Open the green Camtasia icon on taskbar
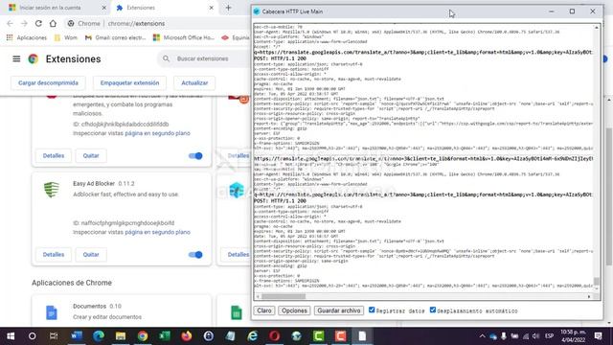613x345 pixels. point(319,336)
